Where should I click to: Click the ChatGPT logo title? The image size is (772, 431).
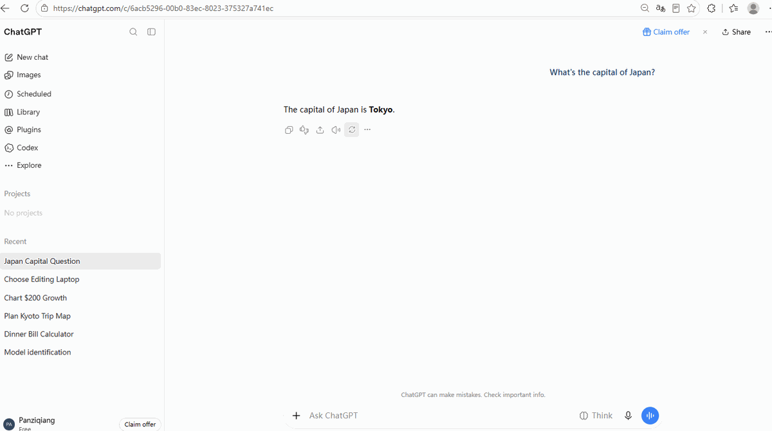tap(23, 32)
